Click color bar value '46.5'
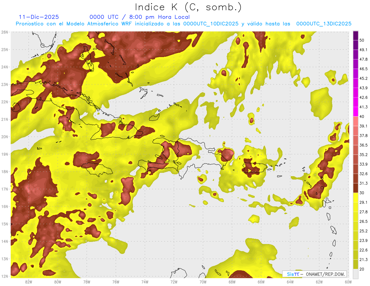This screenshot has width=370, height=286. click(x=363, y=69)
